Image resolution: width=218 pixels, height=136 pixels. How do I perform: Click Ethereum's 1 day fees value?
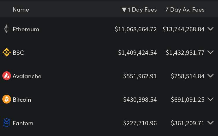click(x=136, y=29)
